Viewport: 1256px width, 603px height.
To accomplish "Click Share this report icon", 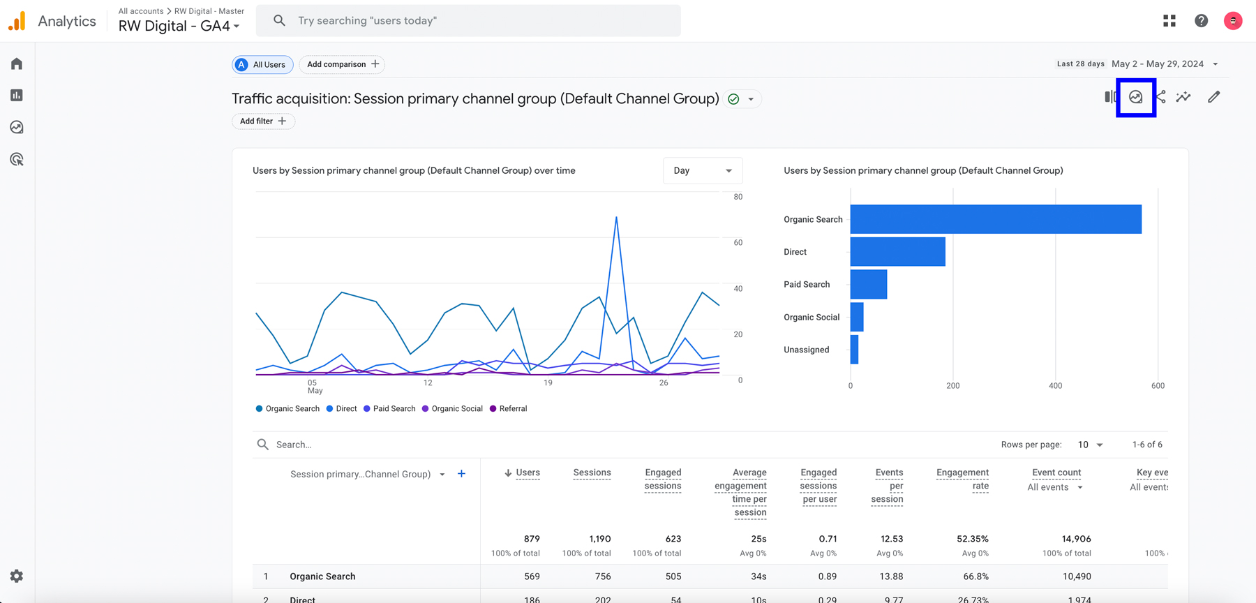I will pos(1161,97).
